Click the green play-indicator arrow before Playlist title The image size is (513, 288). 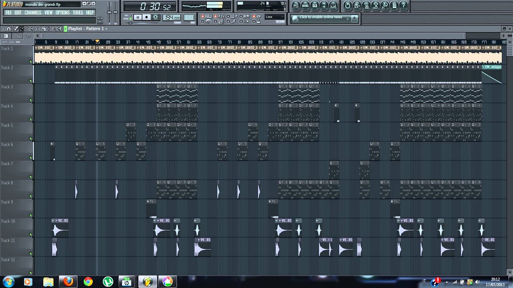(x=65, y=29)
